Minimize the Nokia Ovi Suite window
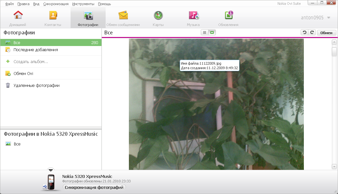 coord(312,3)
